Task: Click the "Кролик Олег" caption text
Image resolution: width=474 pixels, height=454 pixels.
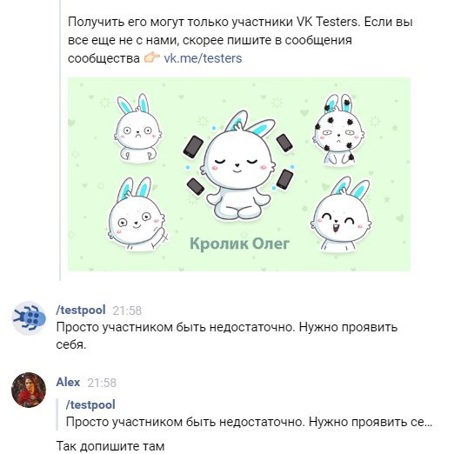Action: [239, 244]
